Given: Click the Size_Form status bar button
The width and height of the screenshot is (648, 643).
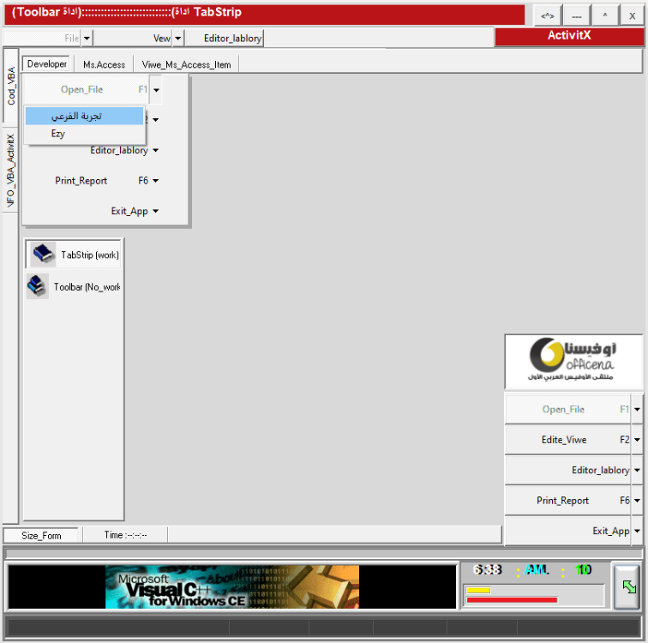Looking at the screenshot, I should [41, 535].
